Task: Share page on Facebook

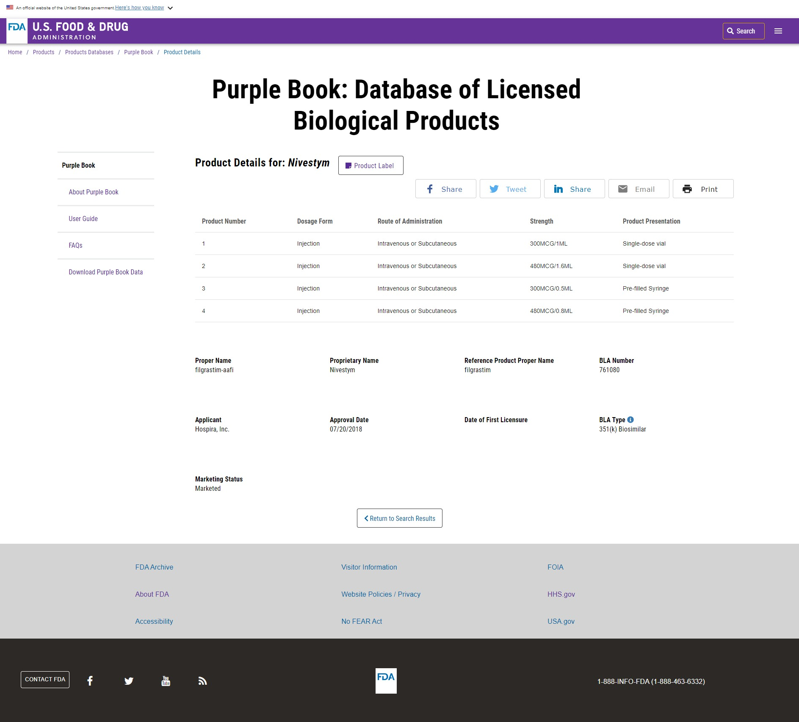Action: [445, 189]
